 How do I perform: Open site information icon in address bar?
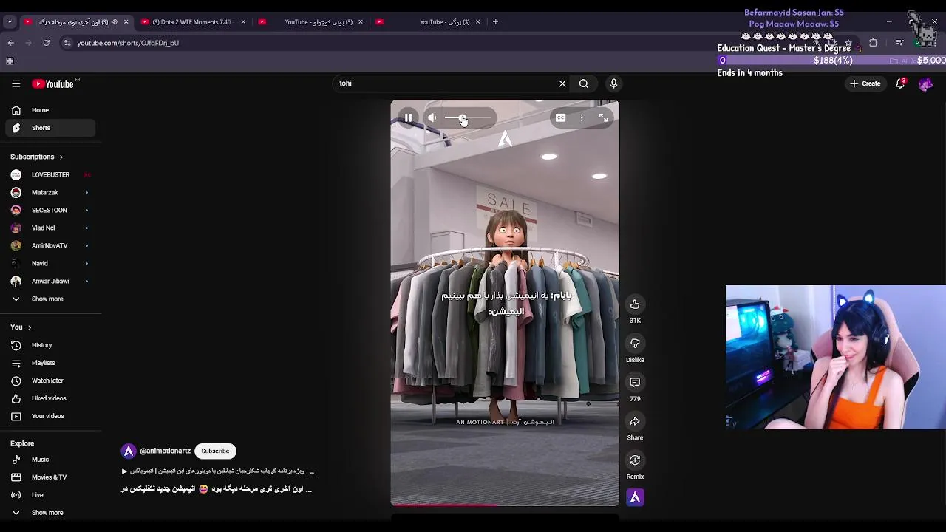[x=67, y=43]
